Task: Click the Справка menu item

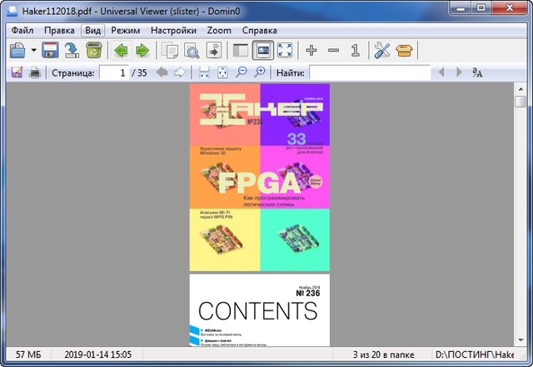Action: click(259, 30)
